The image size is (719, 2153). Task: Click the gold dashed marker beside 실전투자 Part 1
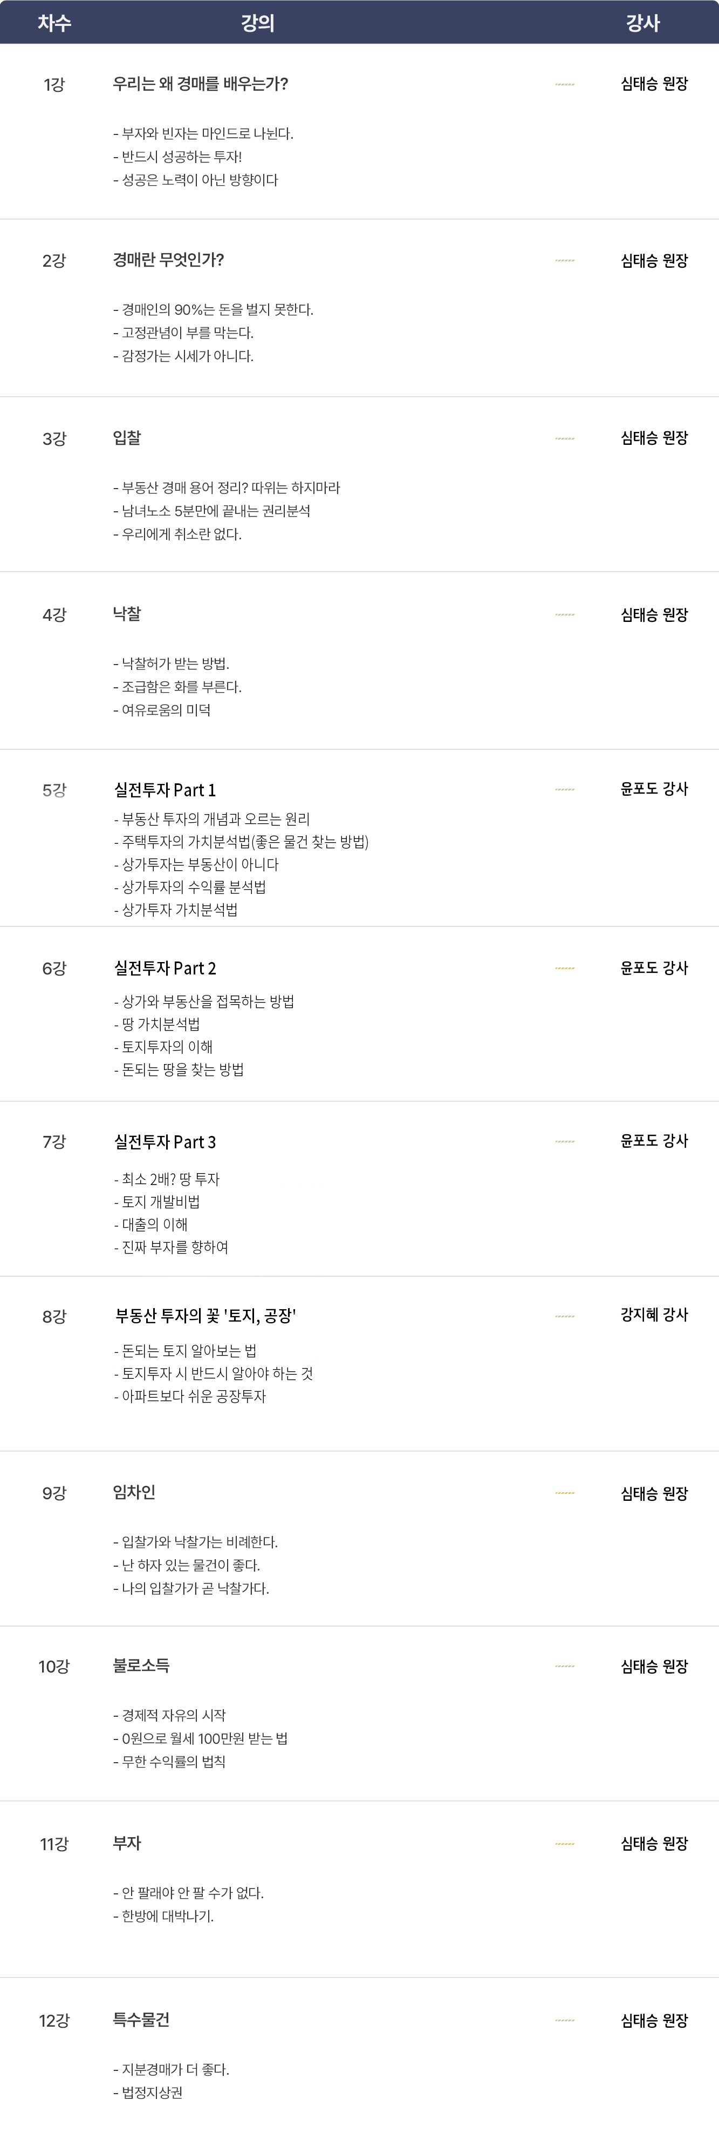[x=565, y=790]
